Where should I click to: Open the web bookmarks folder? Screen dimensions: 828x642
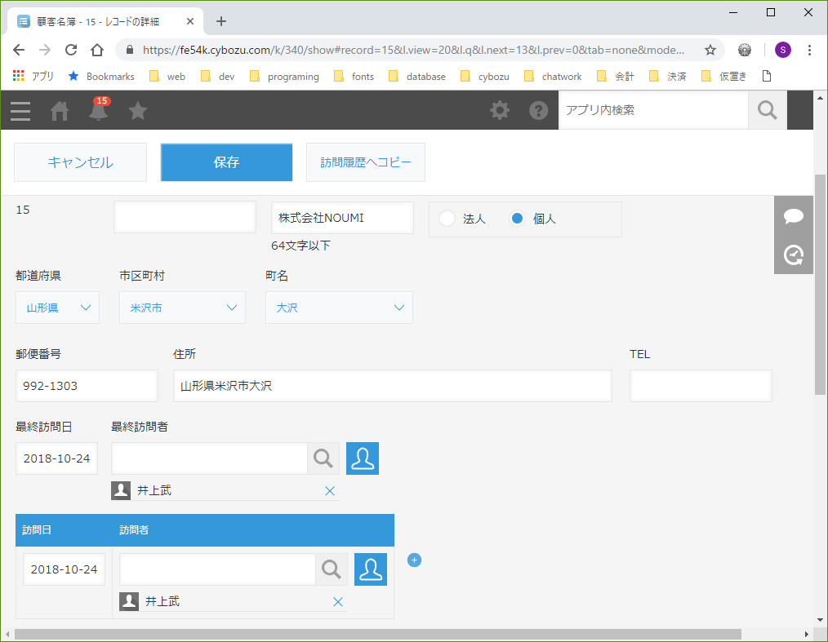(167, 77)
